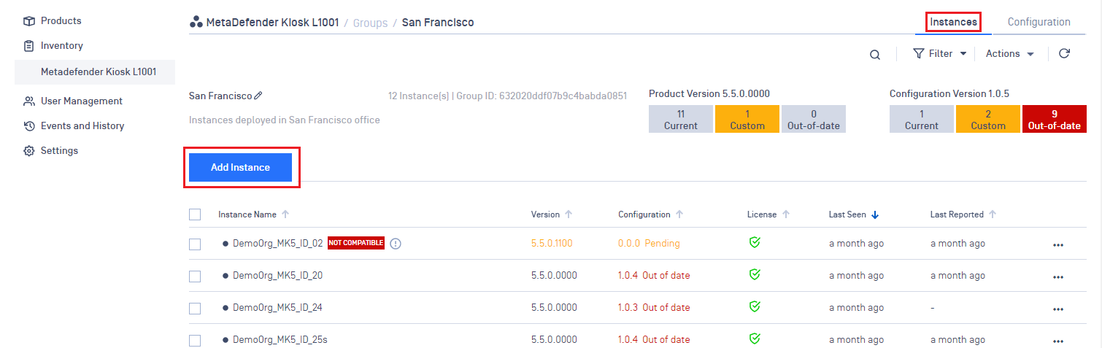Filter by 2 Custom configuration version
Image resolution: width=1102 pixels, height=348 pixels.
click(987, 119)
